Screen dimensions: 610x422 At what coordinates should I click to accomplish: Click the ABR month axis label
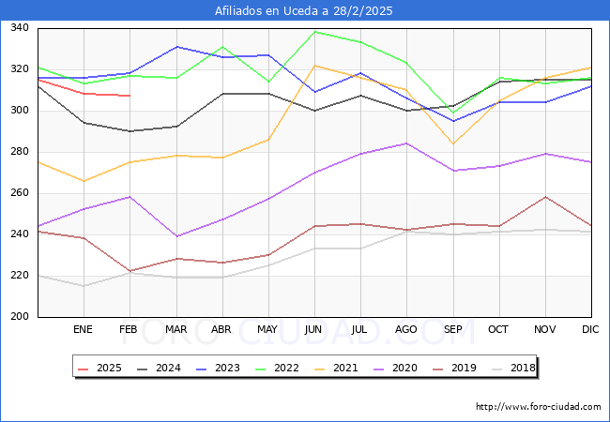click(221, 329)
